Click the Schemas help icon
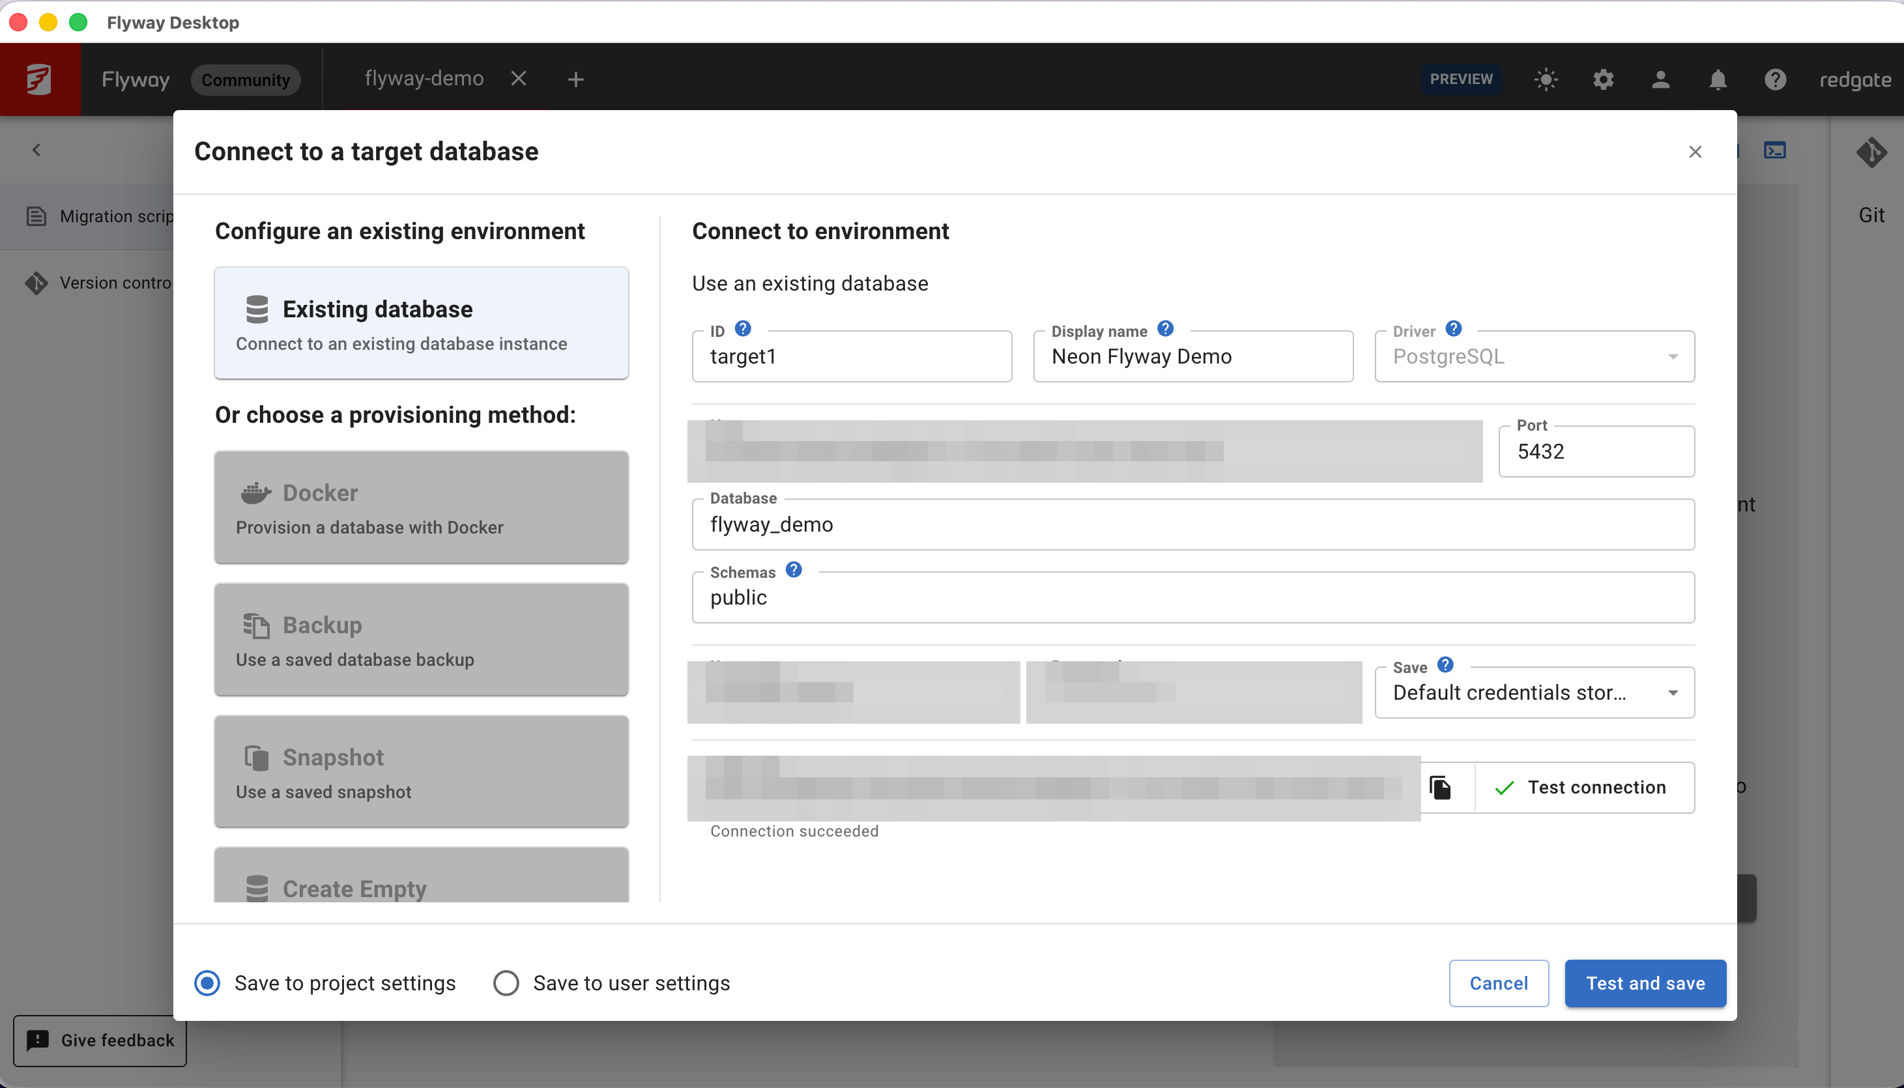This screenshot has height=1088, width=1904. pos(794,569)
